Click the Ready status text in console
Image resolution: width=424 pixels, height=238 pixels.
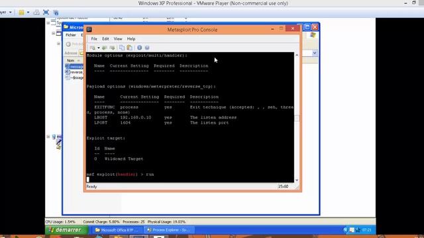click(91, 186)
